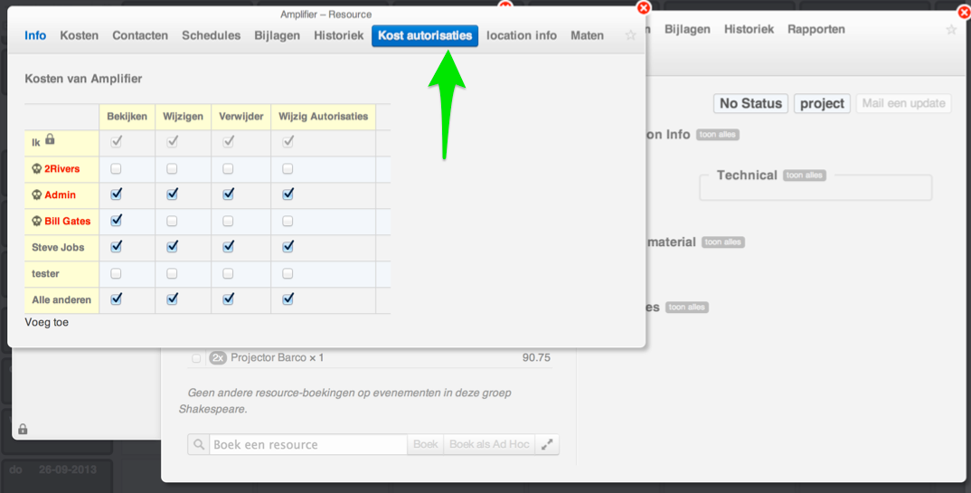Viewport: 971px width, 493px height.
Task: Click the skull icon beside Admin
Action: [37, 195]
